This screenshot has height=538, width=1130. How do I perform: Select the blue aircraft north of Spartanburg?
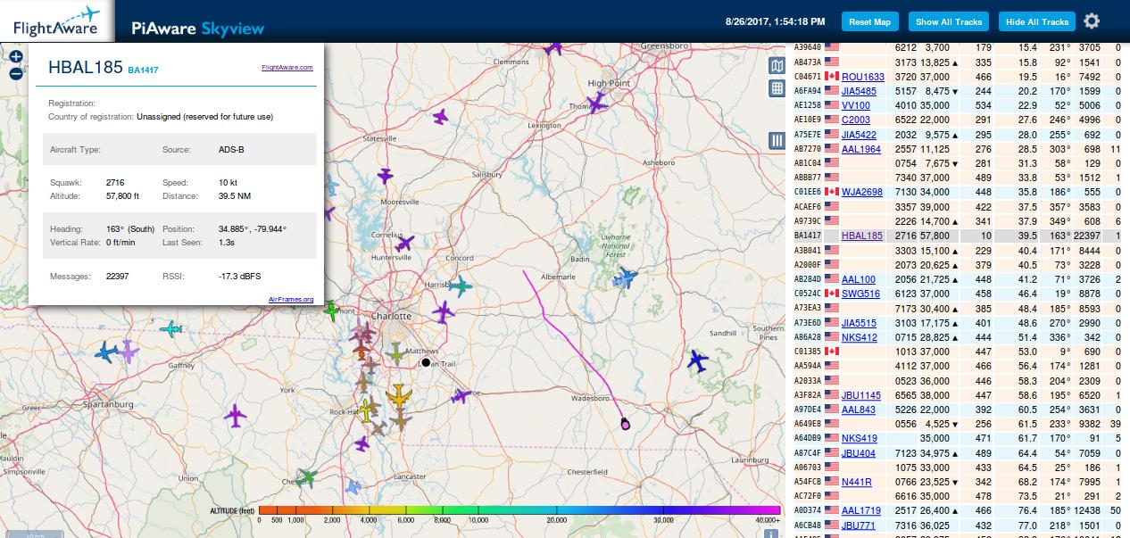[x=106, y=352]
